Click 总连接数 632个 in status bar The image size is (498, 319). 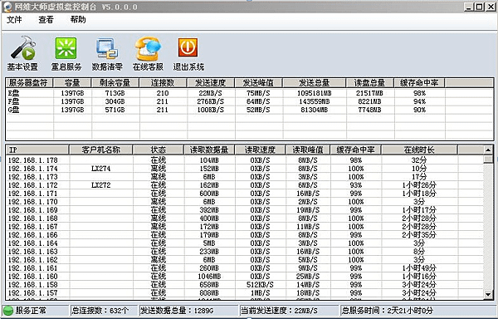[104, 311]
